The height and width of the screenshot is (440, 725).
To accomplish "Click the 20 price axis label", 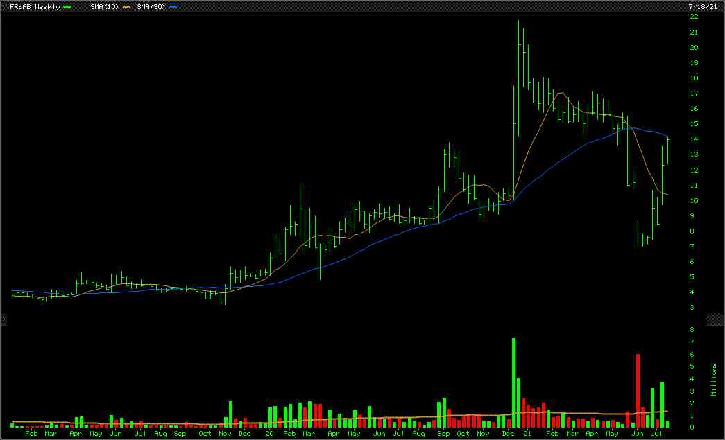I will [x=694, y=48].
